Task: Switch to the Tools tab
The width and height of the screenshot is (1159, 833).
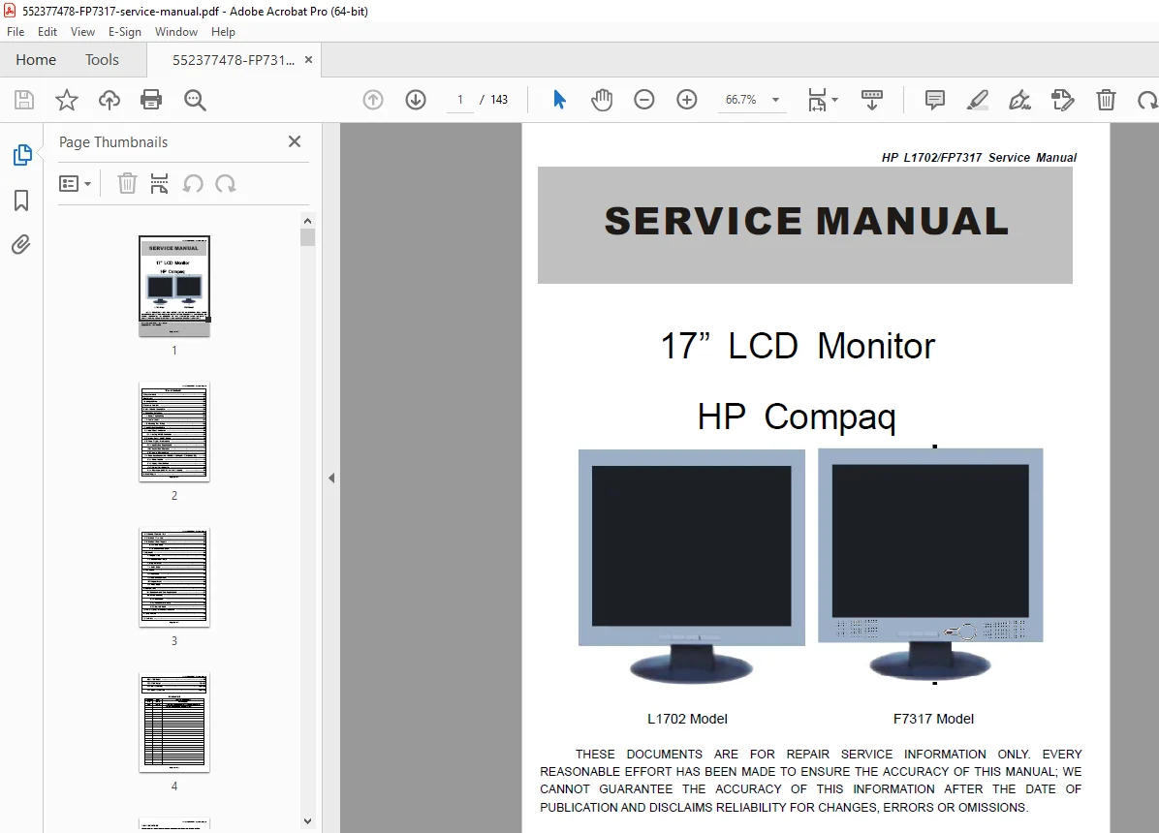Action: 102,60
